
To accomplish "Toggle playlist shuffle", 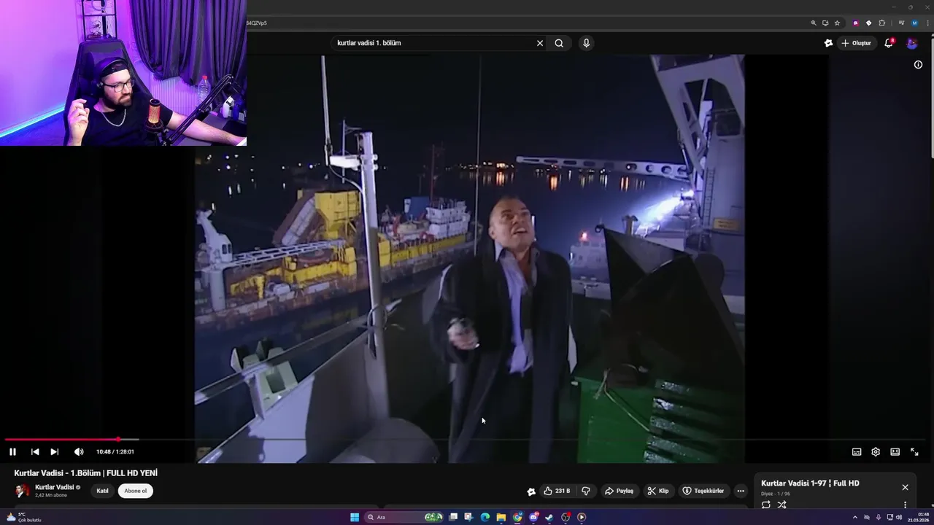I will tap(781, 505).
